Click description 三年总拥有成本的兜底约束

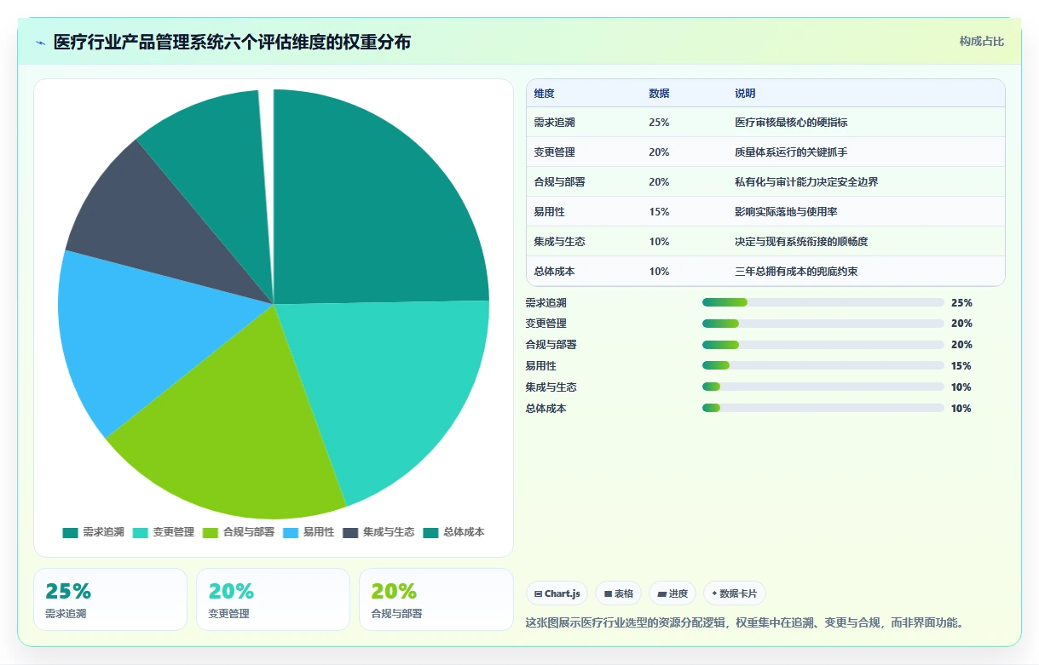tap(796, 272)
